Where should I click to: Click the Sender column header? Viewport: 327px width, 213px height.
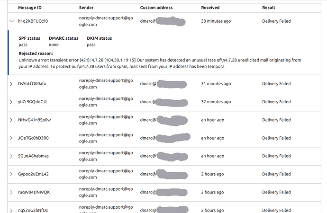click(x=86, y=8)
